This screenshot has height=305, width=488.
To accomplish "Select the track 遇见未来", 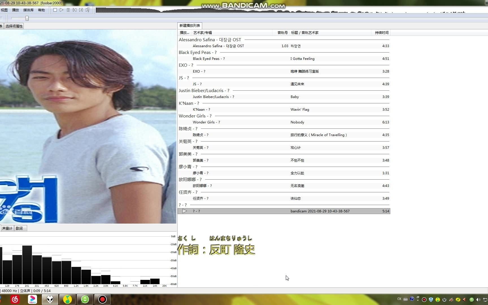I will 284,84.
